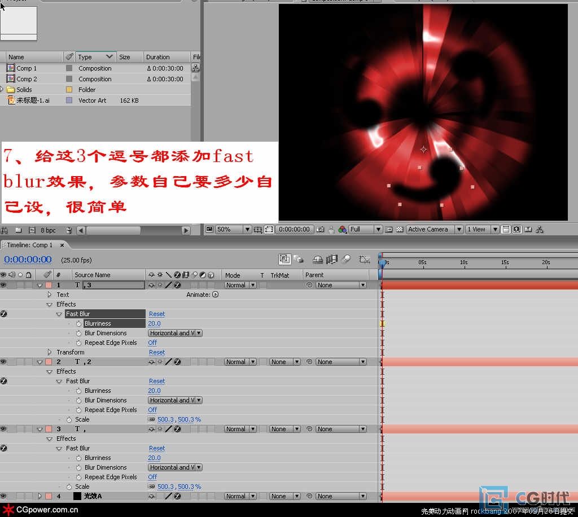The width and height of the screenshot is (578, 517).
Task: Expand the Transform group of layer 1
Action: 50,352
